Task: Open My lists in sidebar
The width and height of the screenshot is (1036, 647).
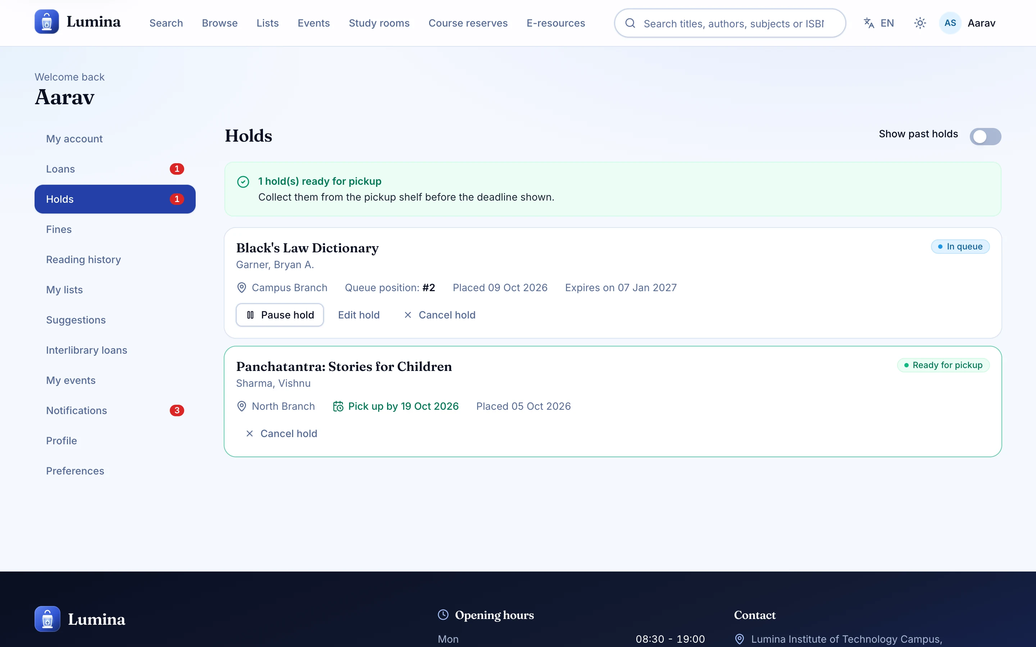Action: click(115, 290)
